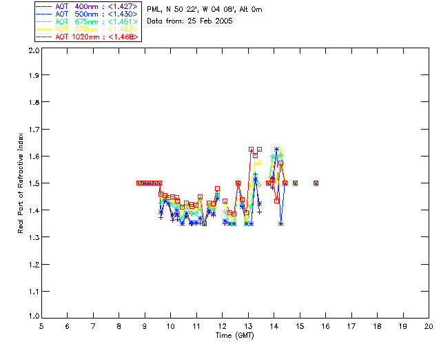Image resolution: width=441 pixels, height=353 pixels.
Task: Click the blue 500nm peak marker near time 14.1
Action: pos(277,149)
